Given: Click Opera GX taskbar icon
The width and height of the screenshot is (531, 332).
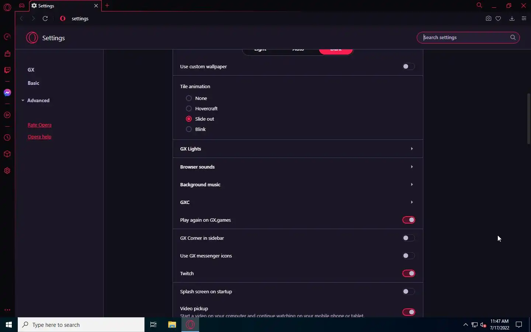Looking at the screenshot, I should point(190,325).
